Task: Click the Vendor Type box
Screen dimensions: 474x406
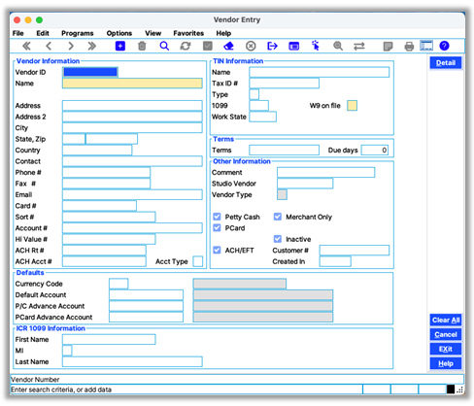Action: click(x=282, y=194)
